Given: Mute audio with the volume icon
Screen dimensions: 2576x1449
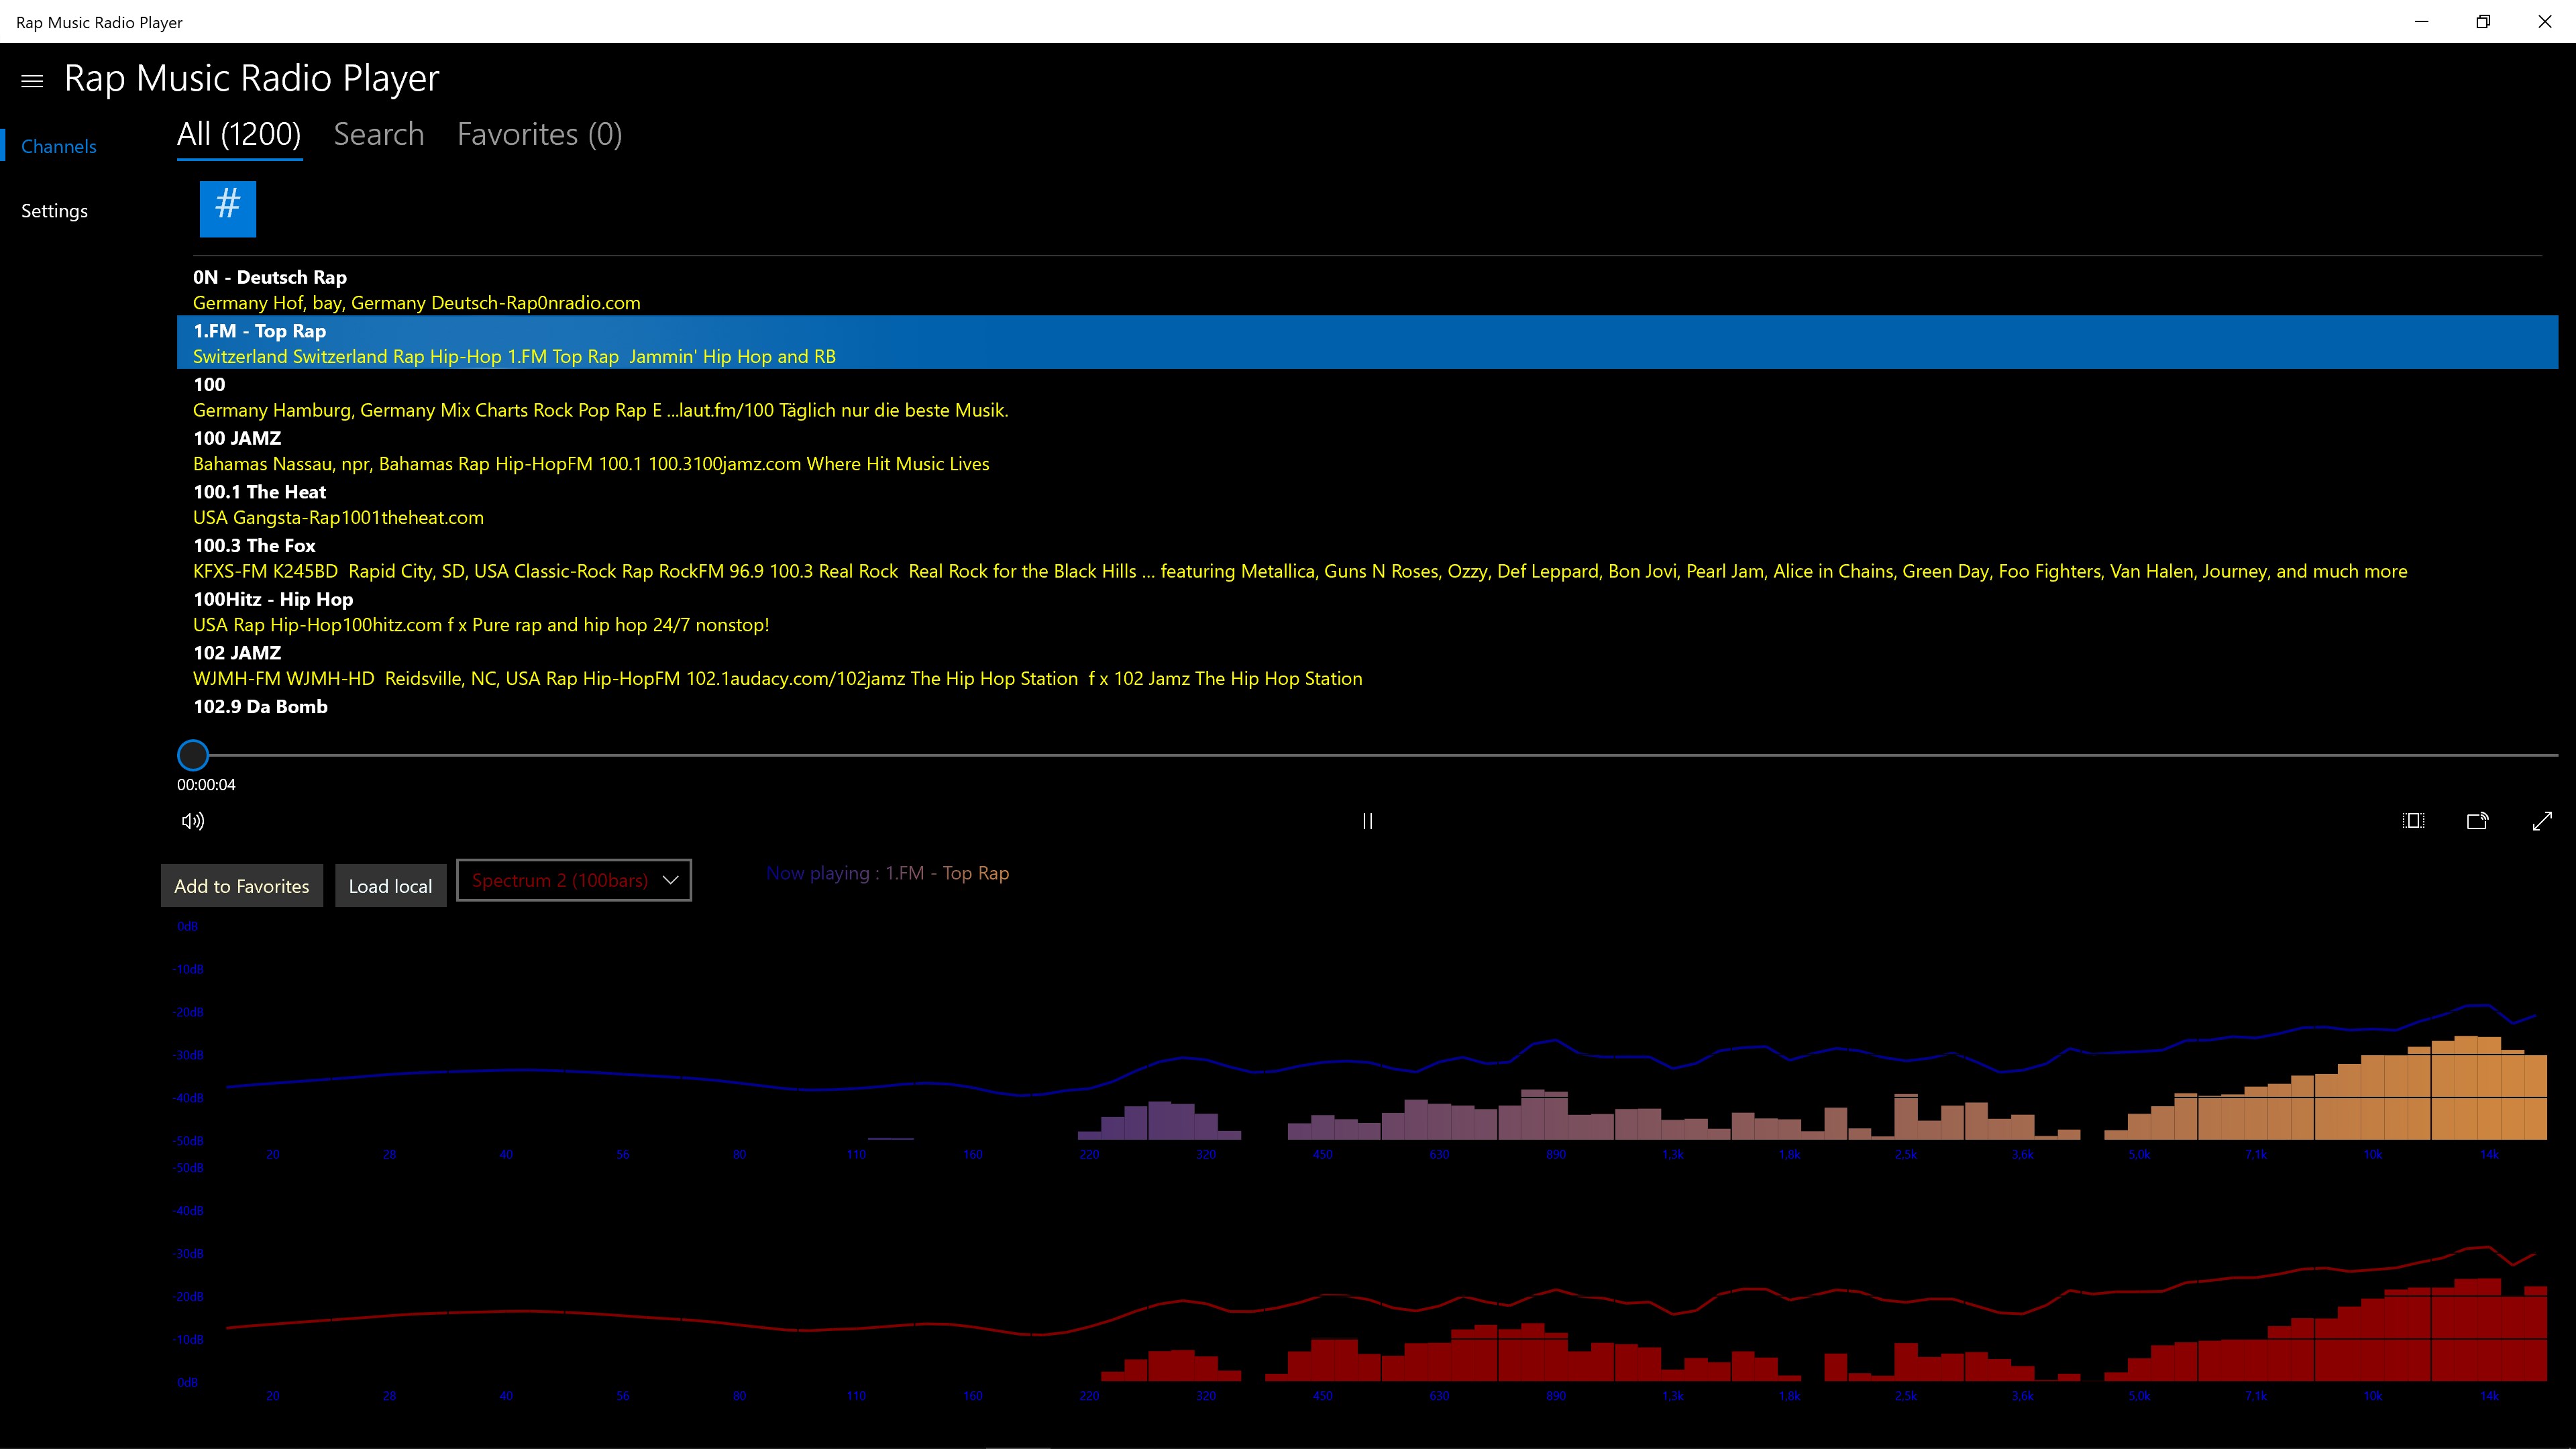Looking at the screenshot, I should pyautogui.click(x=193, y=821).
